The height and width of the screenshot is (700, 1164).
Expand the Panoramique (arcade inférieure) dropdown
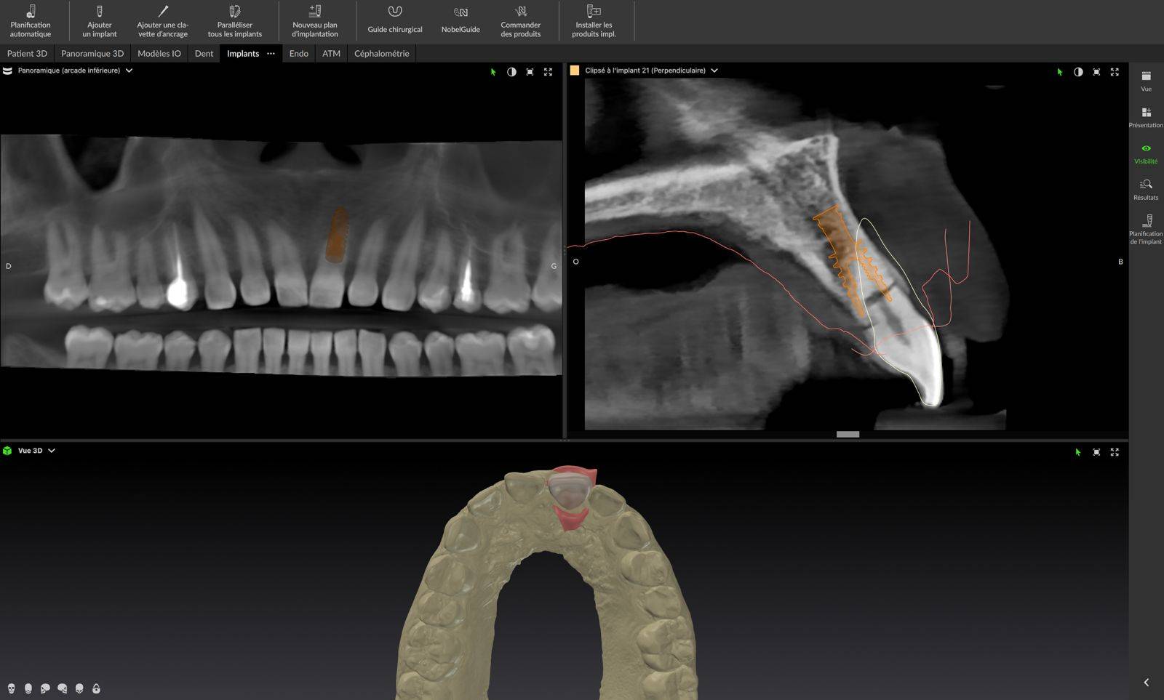[129, 71]
